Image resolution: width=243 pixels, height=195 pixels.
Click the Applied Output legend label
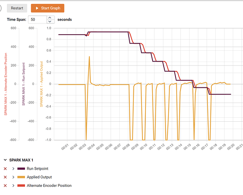(x=39, y=177)
